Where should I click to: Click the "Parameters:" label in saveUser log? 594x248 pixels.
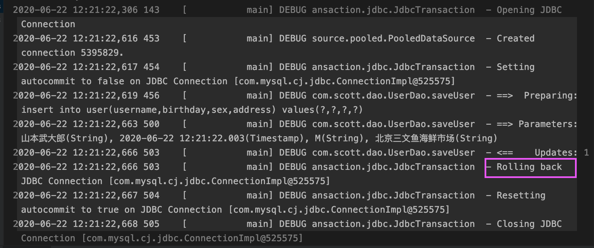point(548,124)
